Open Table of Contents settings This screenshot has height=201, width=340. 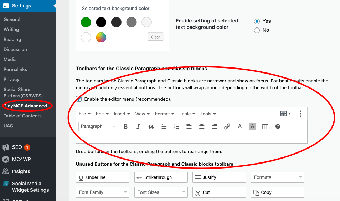22,116
